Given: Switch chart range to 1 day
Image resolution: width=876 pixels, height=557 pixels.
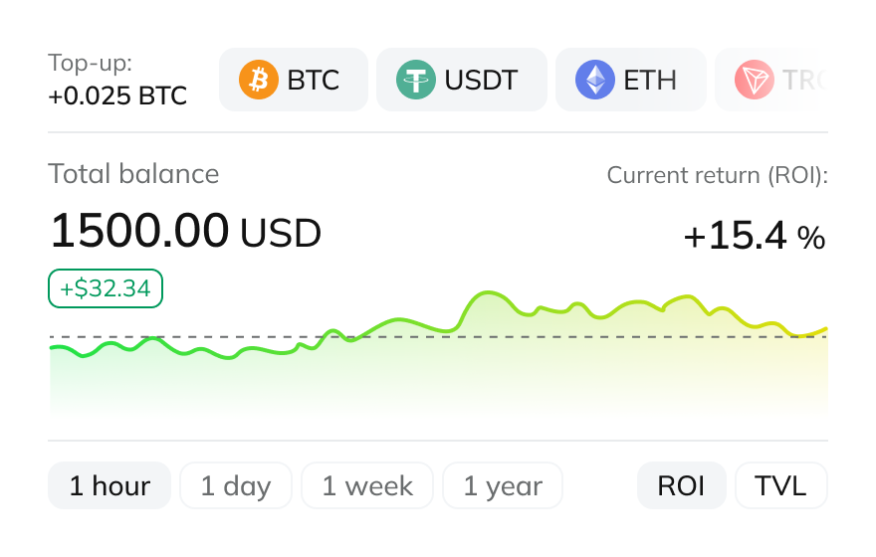Looking at the screenshot, I should (236, 485).
